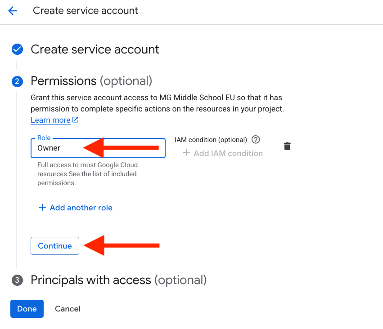
Task: Click the external link icon beside Learn more
Action: [76, 120]
